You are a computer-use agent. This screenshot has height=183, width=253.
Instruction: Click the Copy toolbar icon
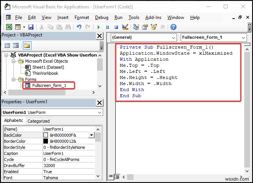(x=50, y=27)
